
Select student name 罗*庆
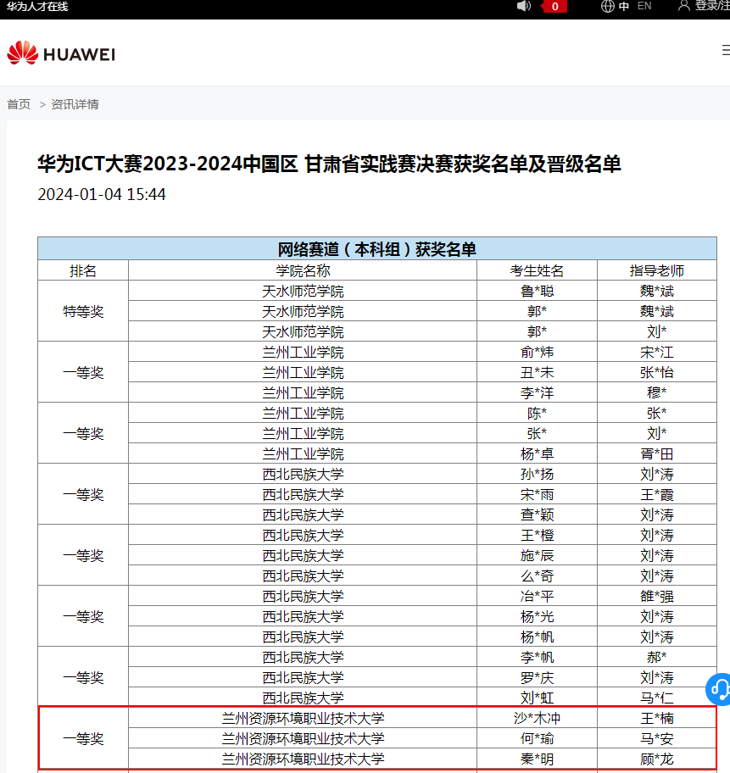(537, 677)
